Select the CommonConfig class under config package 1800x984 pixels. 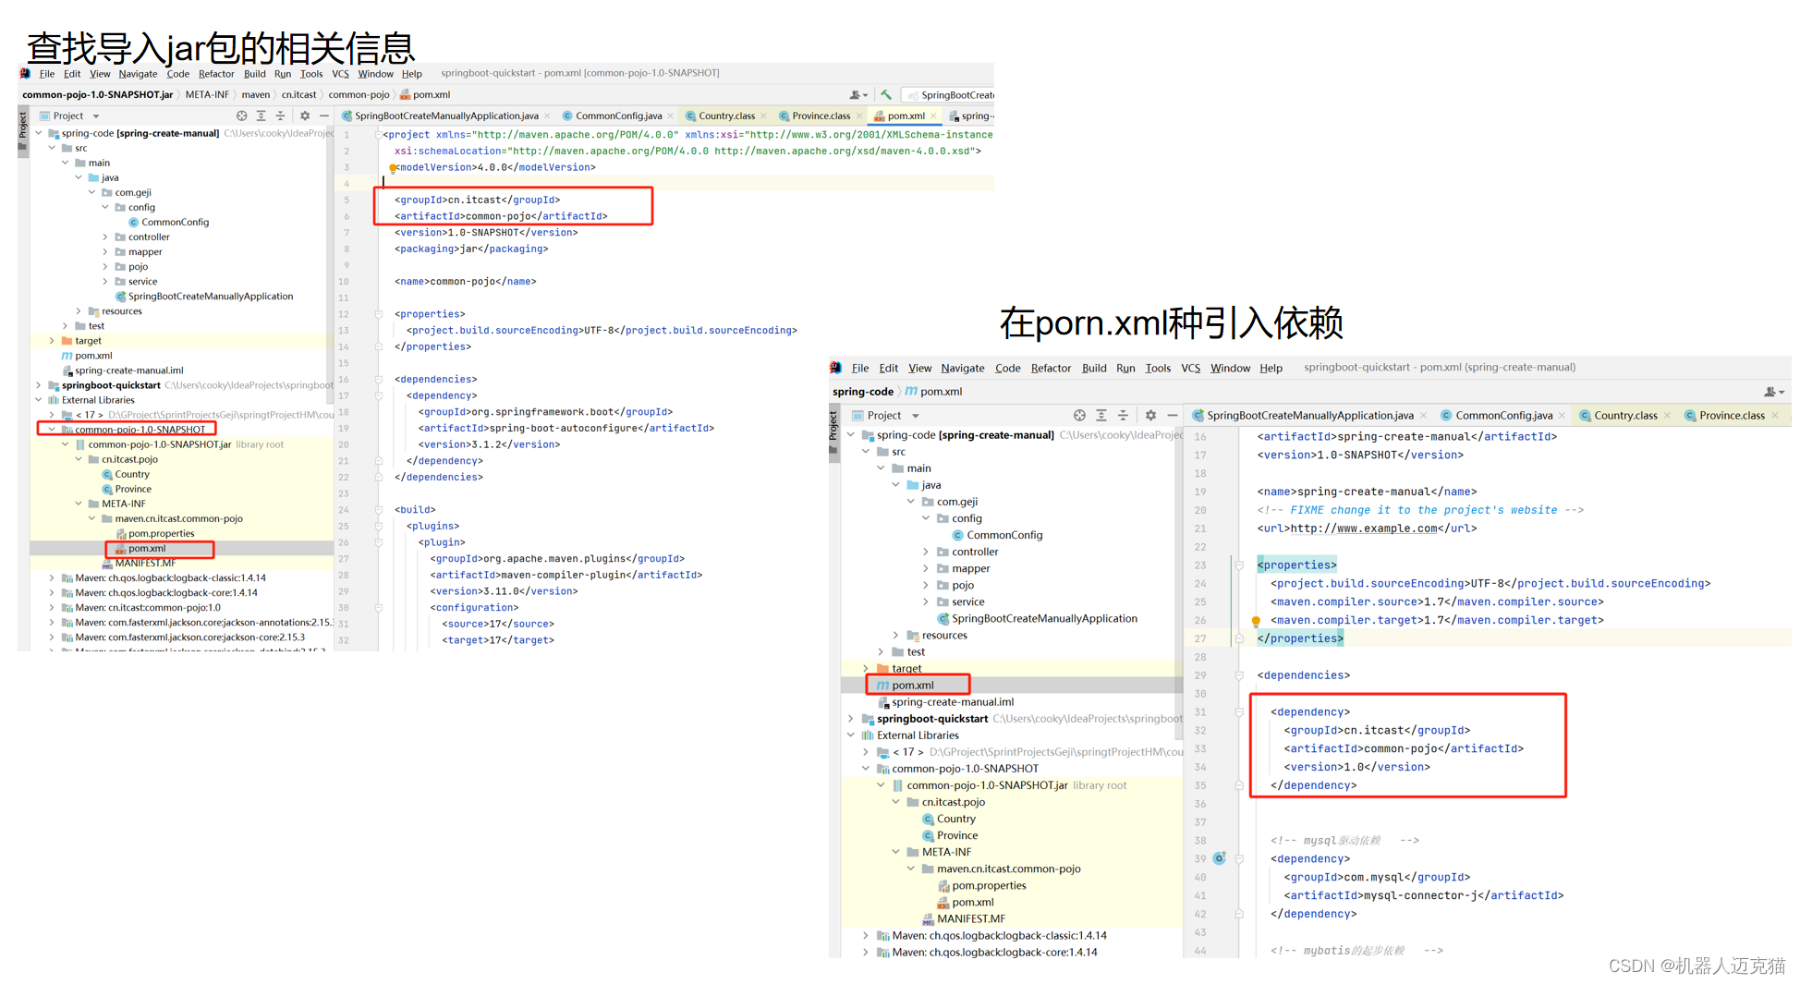point(169,222)
